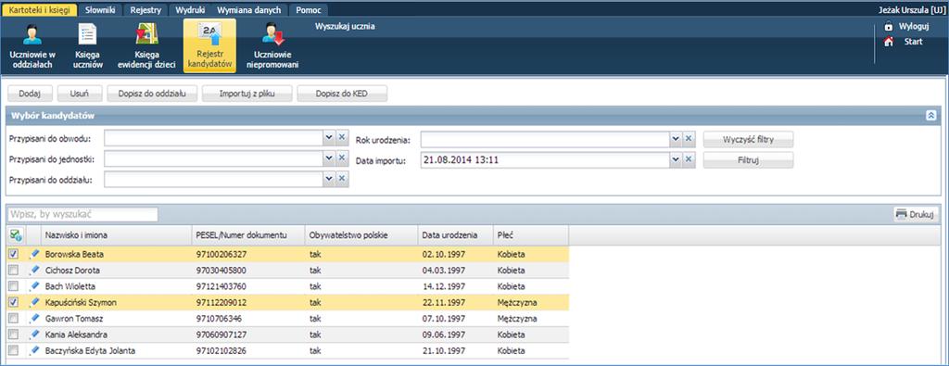Click the Start home icon

pos(889,42)
